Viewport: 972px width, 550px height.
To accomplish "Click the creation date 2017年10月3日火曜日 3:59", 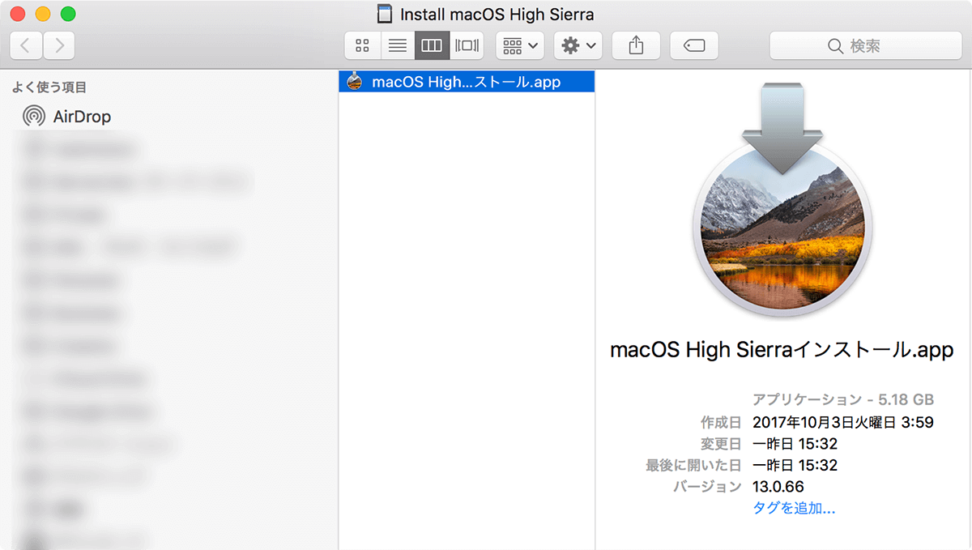I will pyautogui.click(x=843, y=422).
